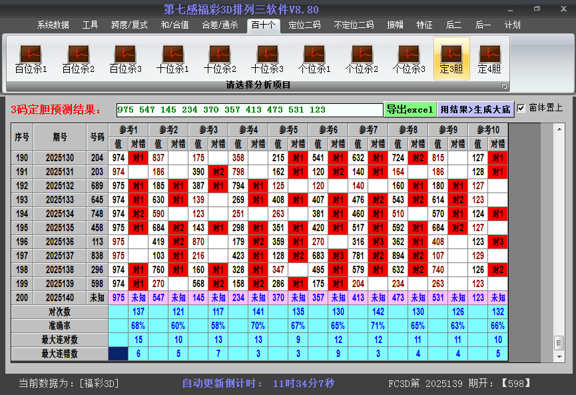
Task: Open the 和/合值 tab
Action: (x=174, y=25)
